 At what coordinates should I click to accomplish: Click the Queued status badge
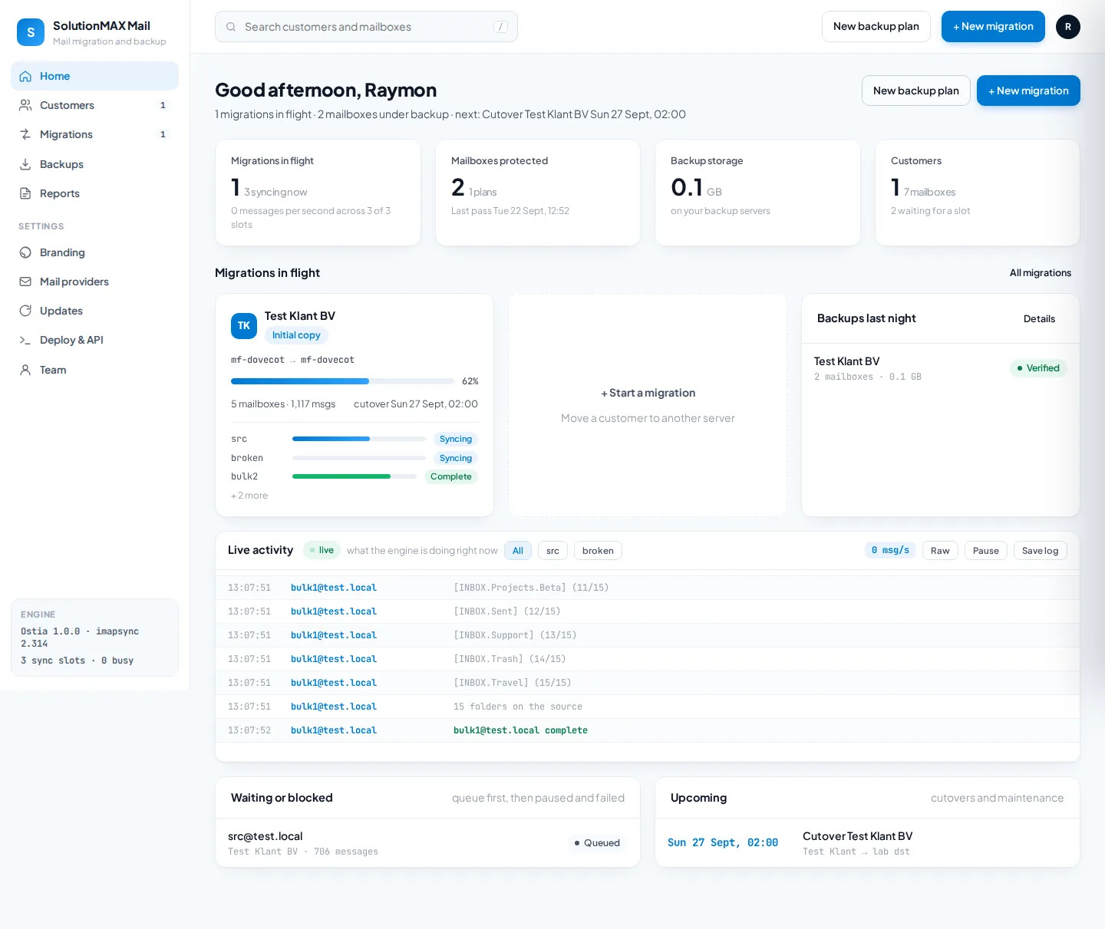pos(597,843)
